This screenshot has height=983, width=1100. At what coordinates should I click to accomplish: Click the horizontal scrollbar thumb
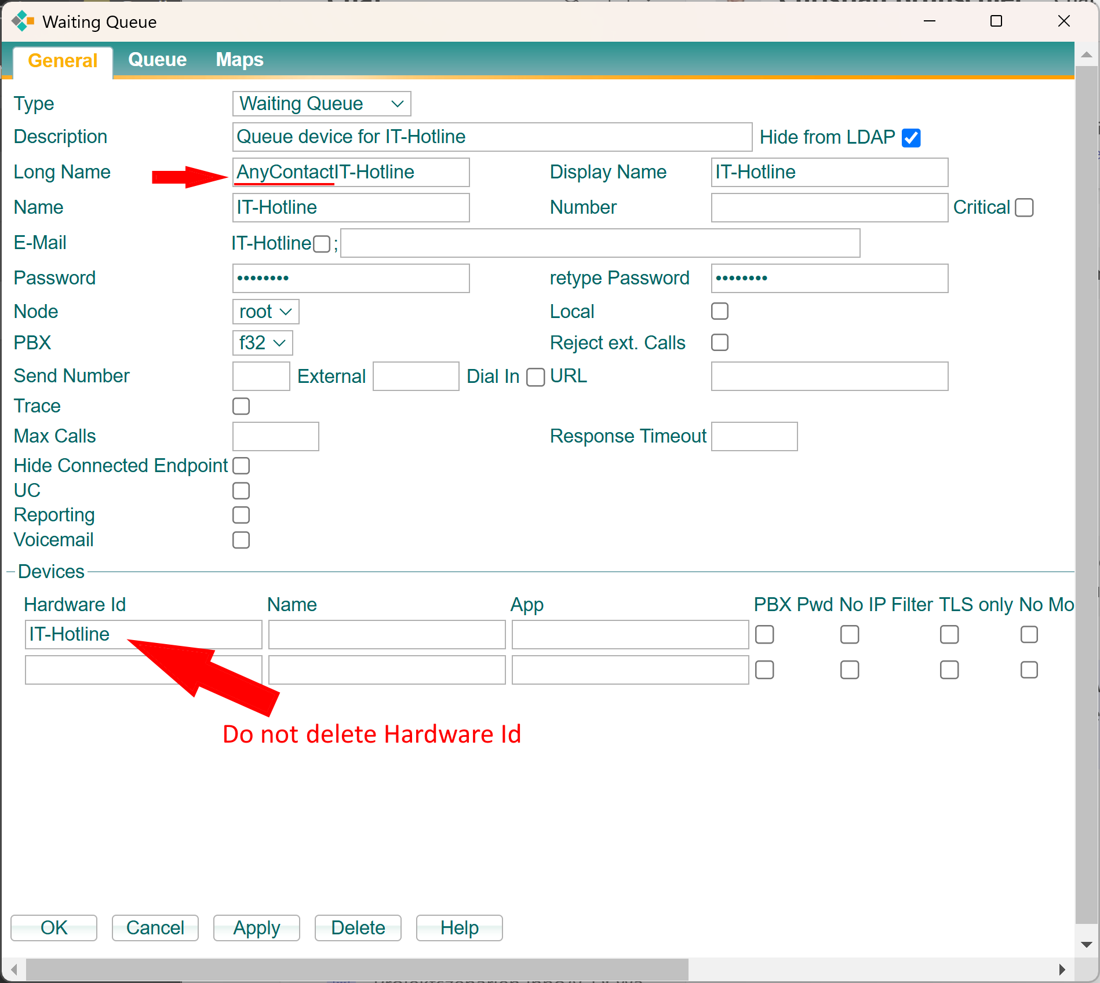pyautogui.click(x=356, y=969)
